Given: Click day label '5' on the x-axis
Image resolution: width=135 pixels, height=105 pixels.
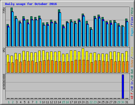Looking at the screenshot, I should (x=25, y=102).
